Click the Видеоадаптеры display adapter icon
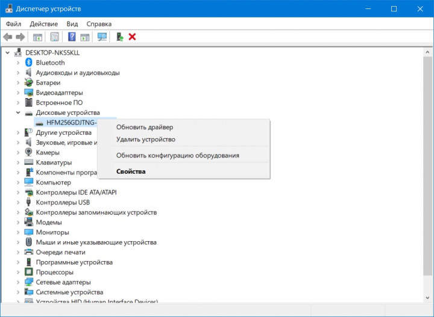 28,93
